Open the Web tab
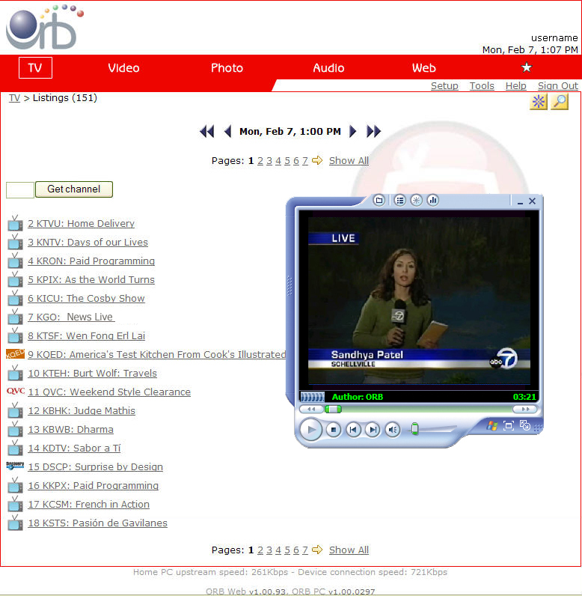 [x=424, y=68]
